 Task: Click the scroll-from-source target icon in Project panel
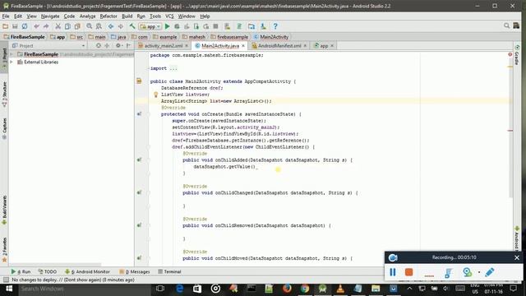tap(99, 45)
